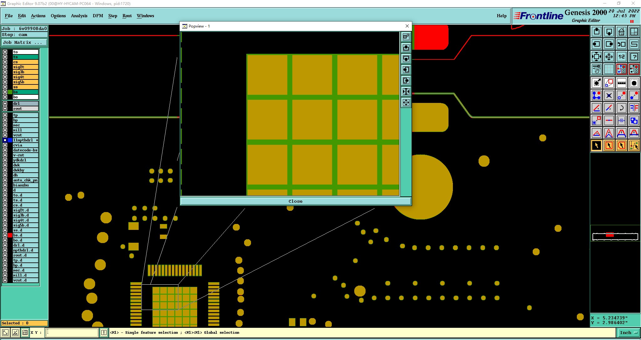Image resolution: width=641 pixels, height=340 pixels.
Task: Toggle the grid display icon
Action: [609, 69]
